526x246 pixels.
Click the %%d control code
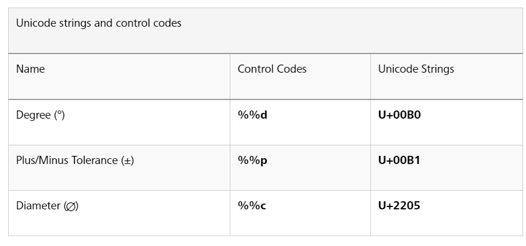pos(253,115)
